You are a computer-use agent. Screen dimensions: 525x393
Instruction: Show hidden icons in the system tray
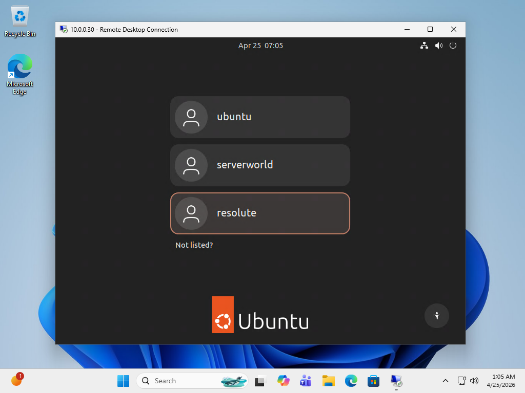click(x=445, y=381)
